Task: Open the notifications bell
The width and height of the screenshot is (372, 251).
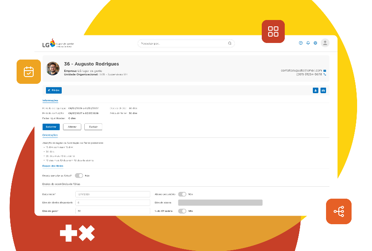Action: pos(308,43)
